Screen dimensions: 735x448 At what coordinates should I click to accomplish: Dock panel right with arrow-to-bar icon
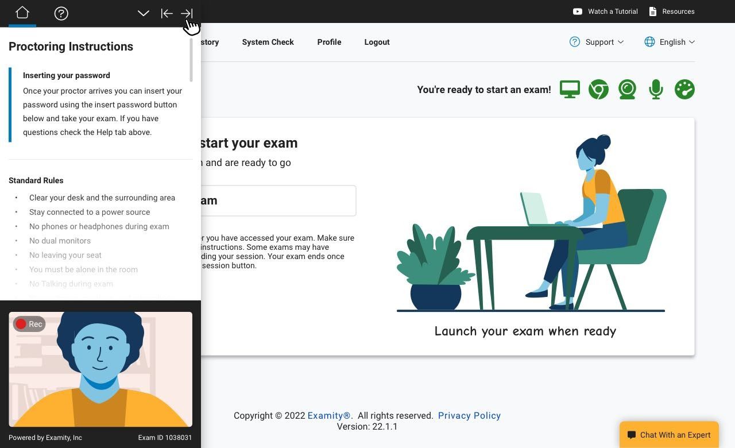tap(187, 13)
